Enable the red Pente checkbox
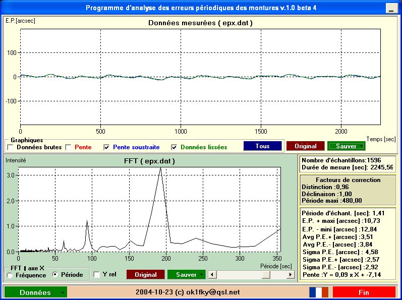The image size is (402, 300). pyautogui.click(x=68, y=147)
